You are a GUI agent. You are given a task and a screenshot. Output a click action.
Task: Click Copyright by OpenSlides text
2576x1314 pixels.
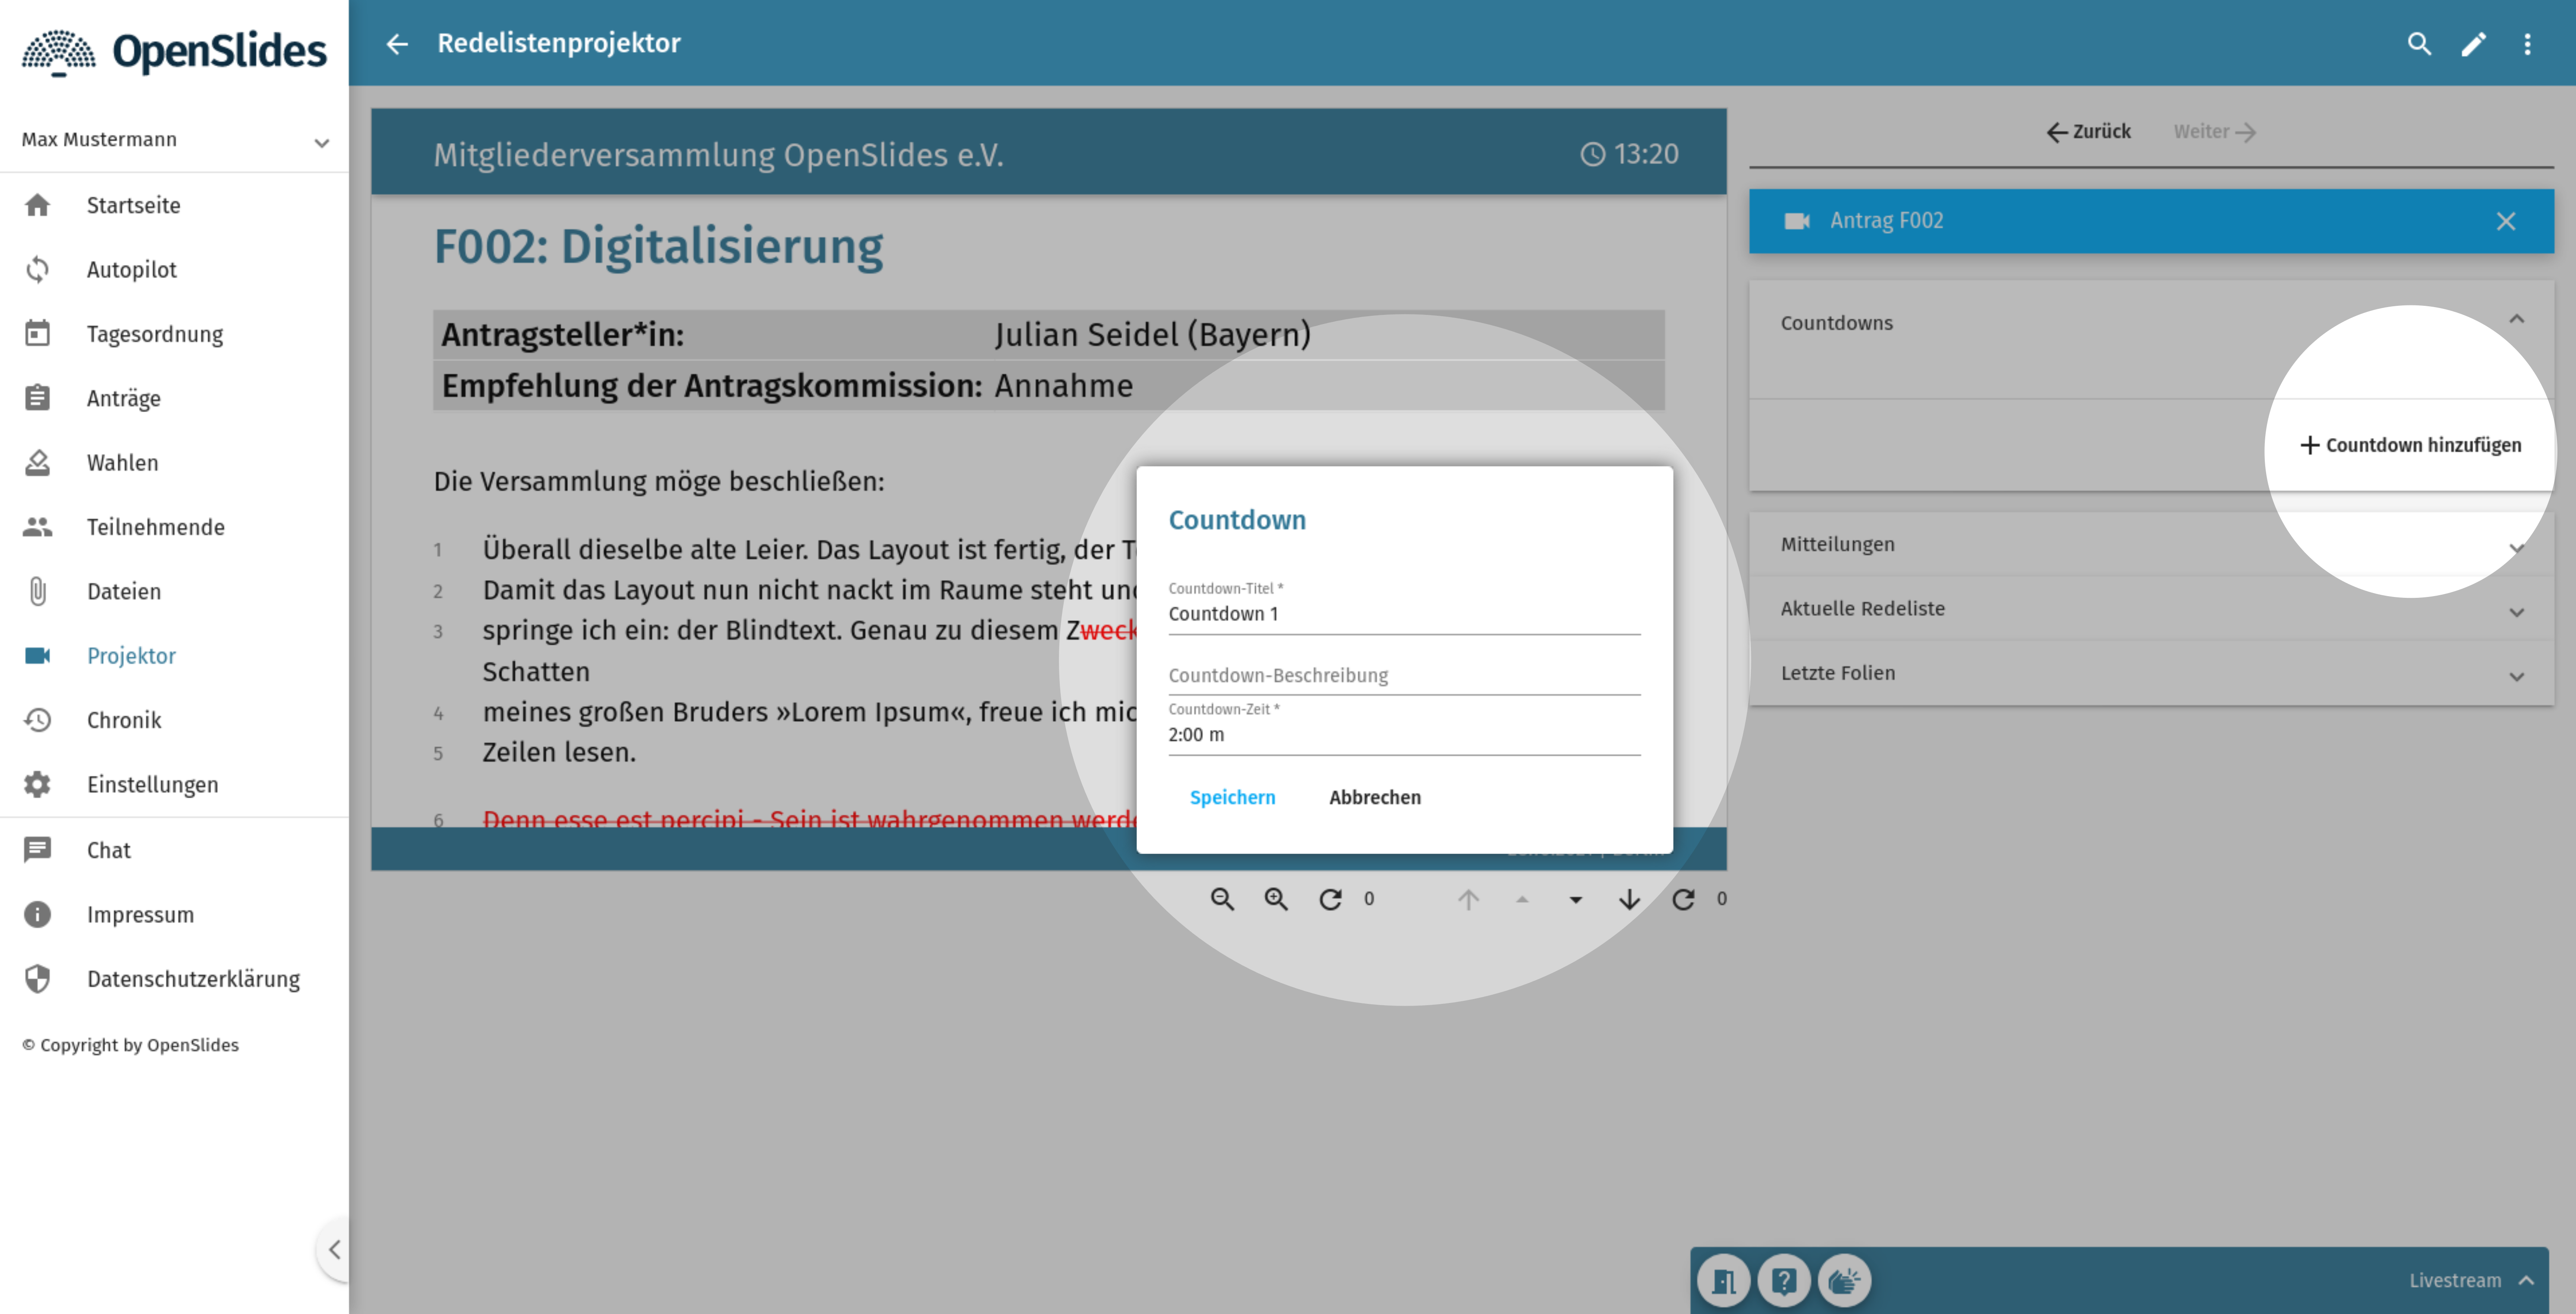[x=130, y=1045]
